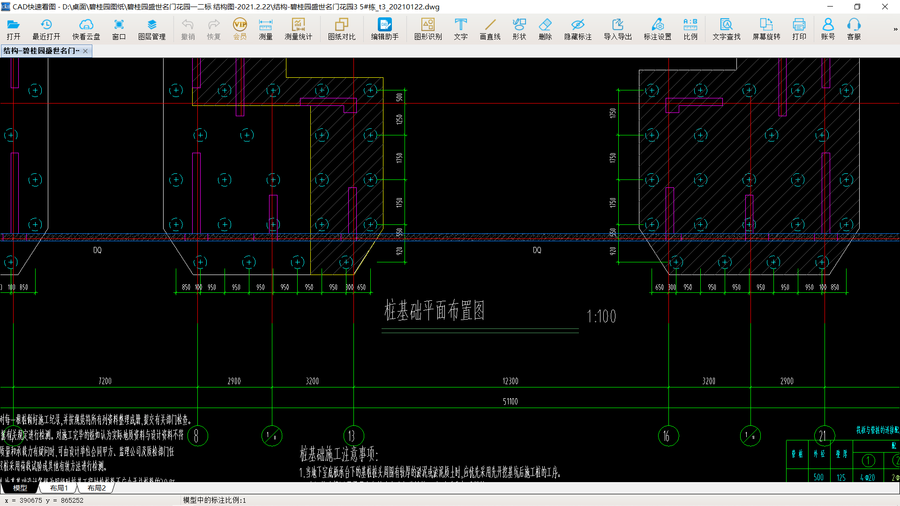This screenshot has height=506, width=900.
Task: Click the 窗口 window tool
Action: tap(119, 29)
